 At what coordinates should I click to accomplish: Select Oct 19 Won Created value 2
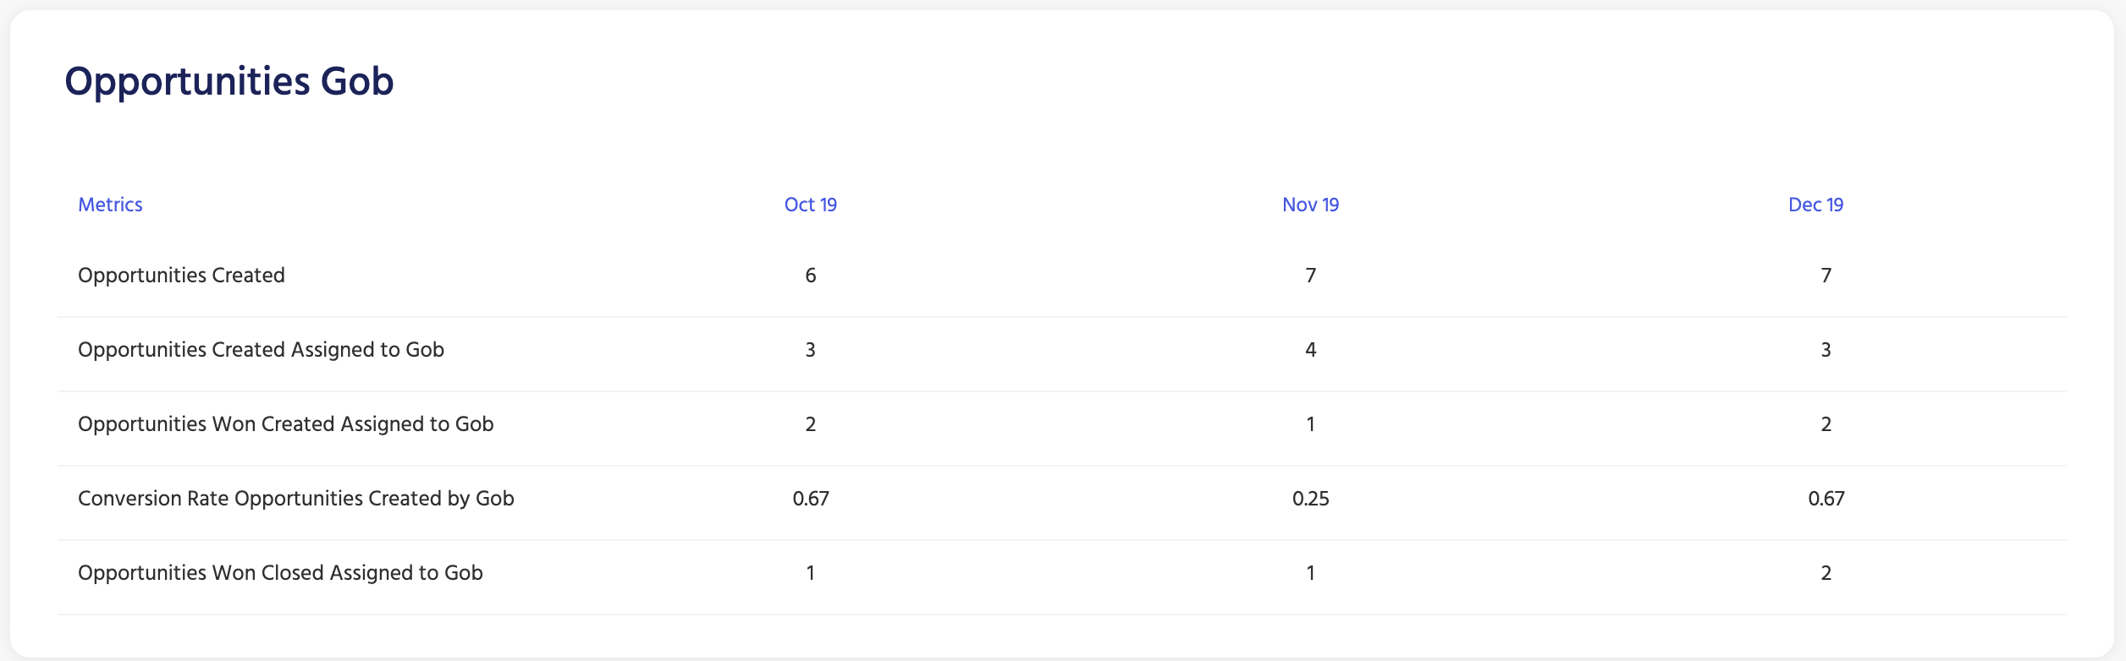tap(811, 424)
